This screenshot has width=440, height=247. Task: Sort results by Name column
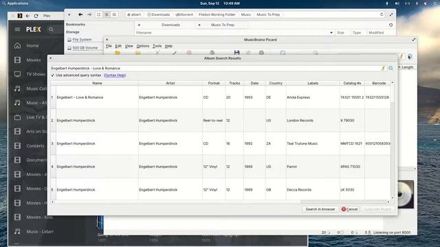pyautogui.click(x=97, y=83)
